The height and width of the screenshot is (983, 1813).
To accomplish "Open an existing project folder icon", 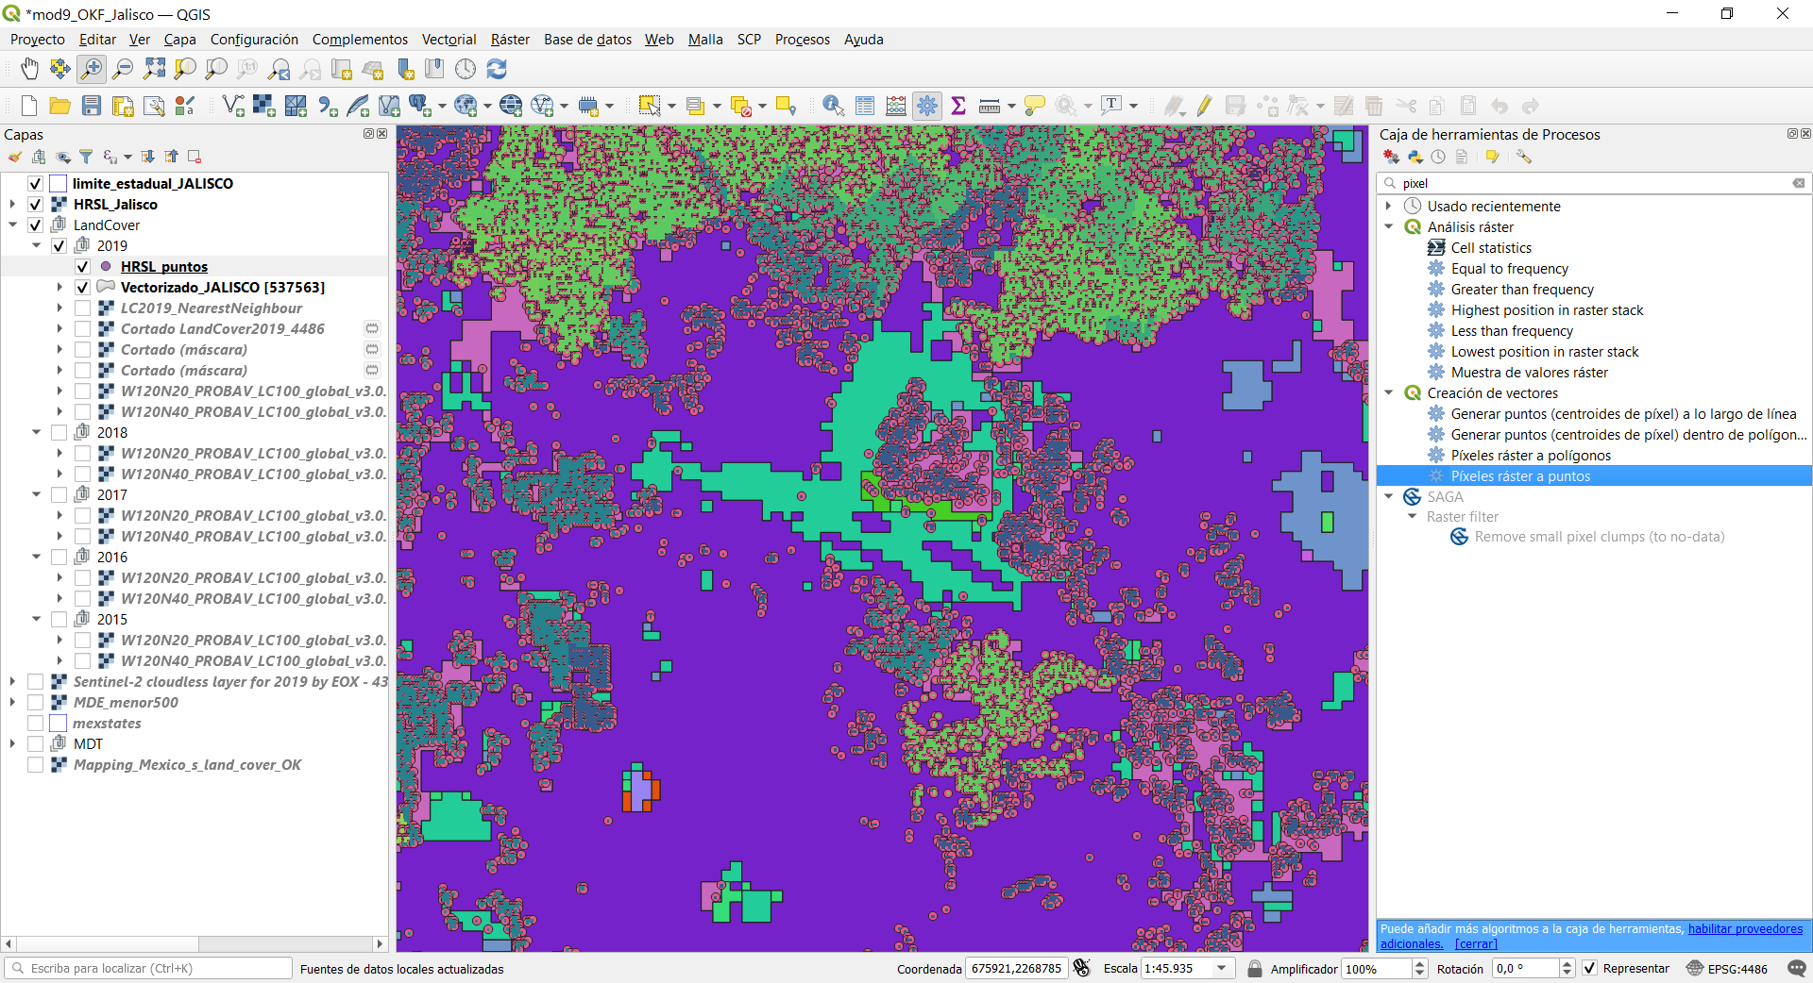I will (x=60, y=106).
